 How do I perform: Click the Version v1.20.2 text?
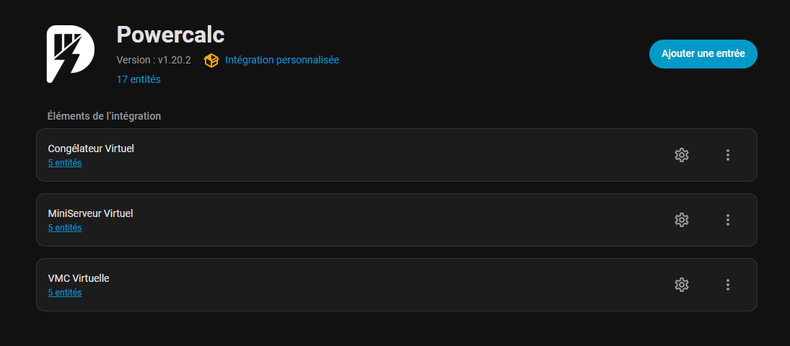[x=154, y=61]
